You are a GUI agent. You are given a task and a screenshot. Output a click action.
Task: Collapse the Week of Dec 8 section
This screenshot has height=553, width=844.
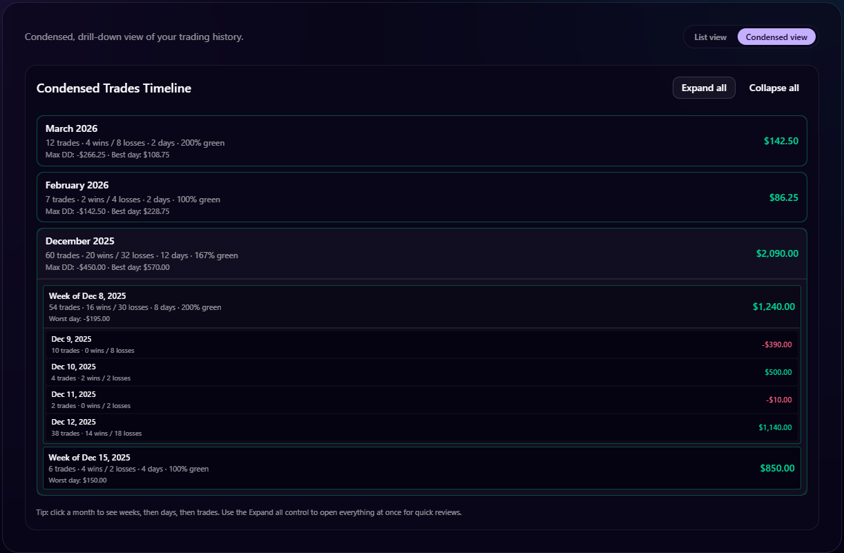(276, 306)
